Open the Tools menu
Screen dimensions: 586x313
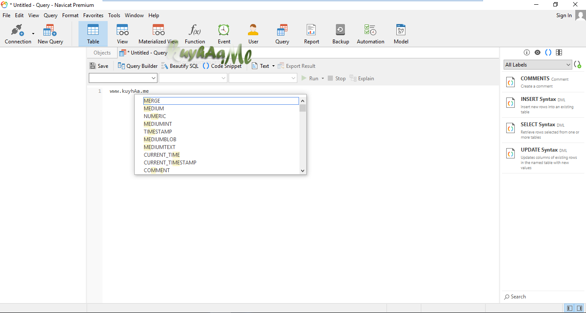coord(114,15)
